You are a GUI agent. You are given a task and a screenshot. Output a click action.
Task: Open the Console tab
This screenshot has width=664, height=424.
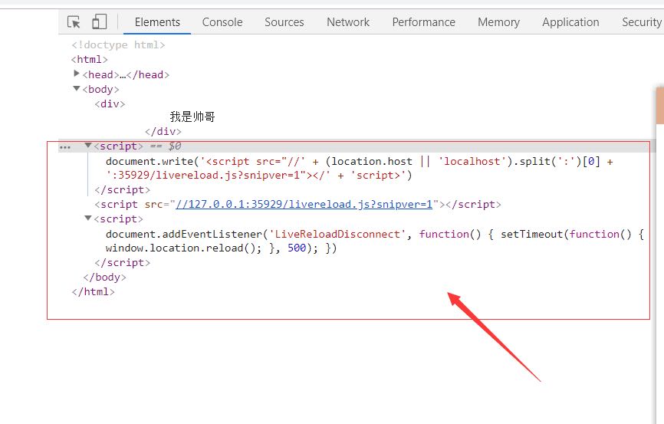222,22
